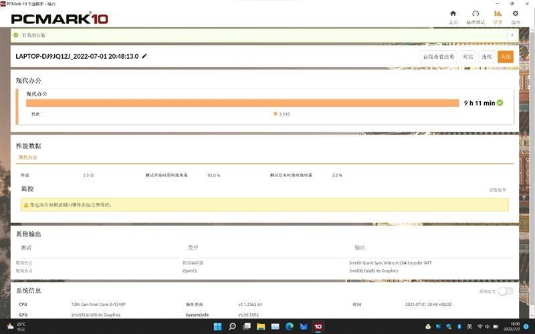Click the 对比 compare button
This screenshot has height=334, width=535.
click(467, 57)
